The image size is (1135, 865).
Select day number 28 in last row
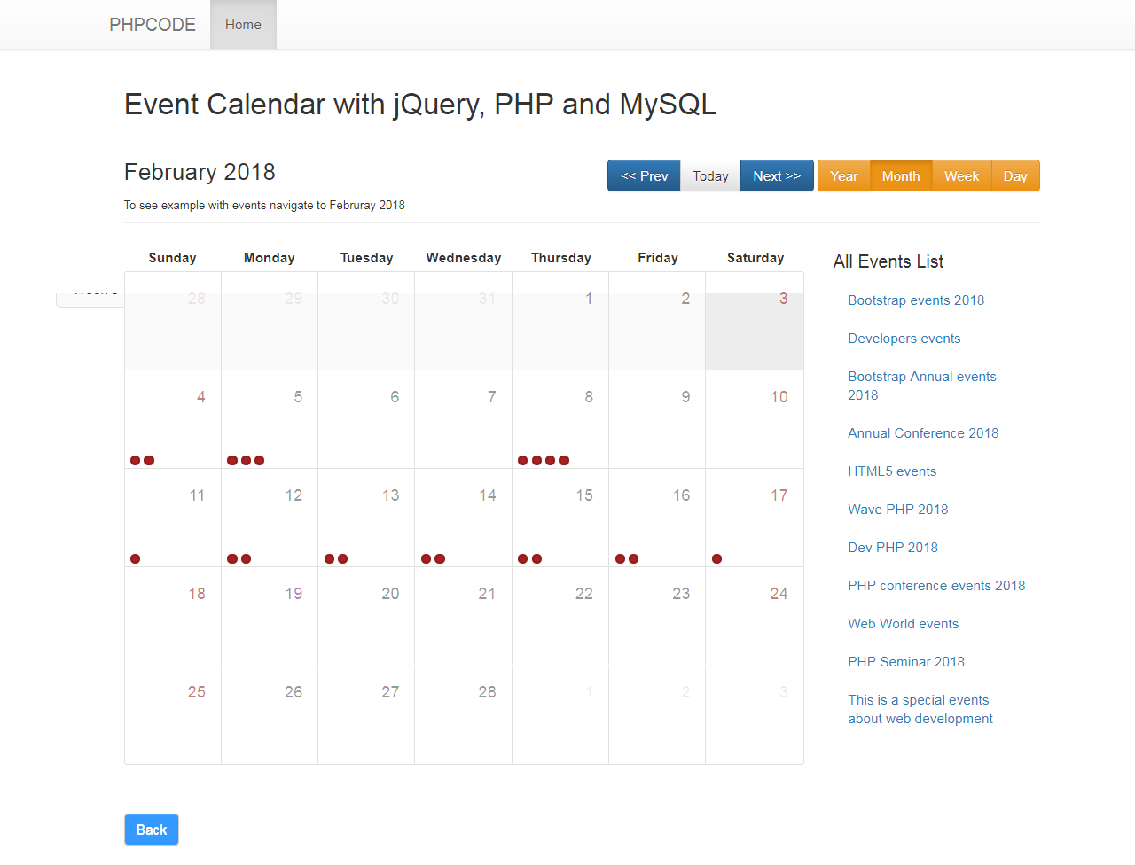pos(487,692)
